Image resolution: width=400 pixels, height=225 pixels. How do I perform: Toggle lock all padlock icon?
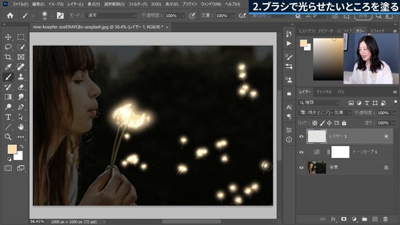[x=344, y=123]
